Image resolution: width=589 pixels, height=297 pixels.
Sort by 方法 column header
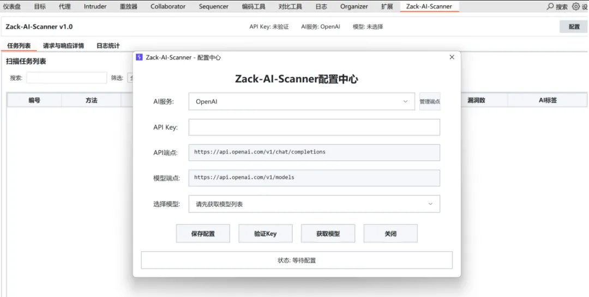click(x=91, y=100)
